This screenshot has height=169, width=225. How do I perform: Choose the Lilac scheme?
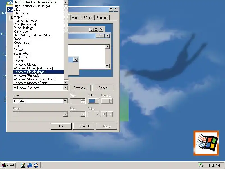pyautogui.click(x=38, y=10)
